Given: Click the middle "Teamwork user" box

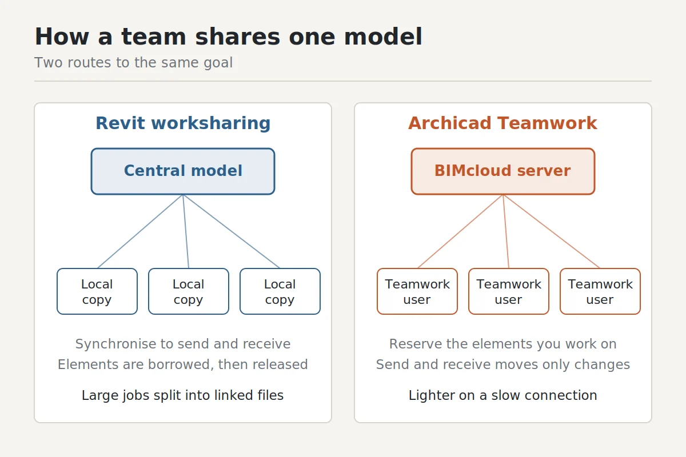Looking at the screenshot, I should pos(509,291).
